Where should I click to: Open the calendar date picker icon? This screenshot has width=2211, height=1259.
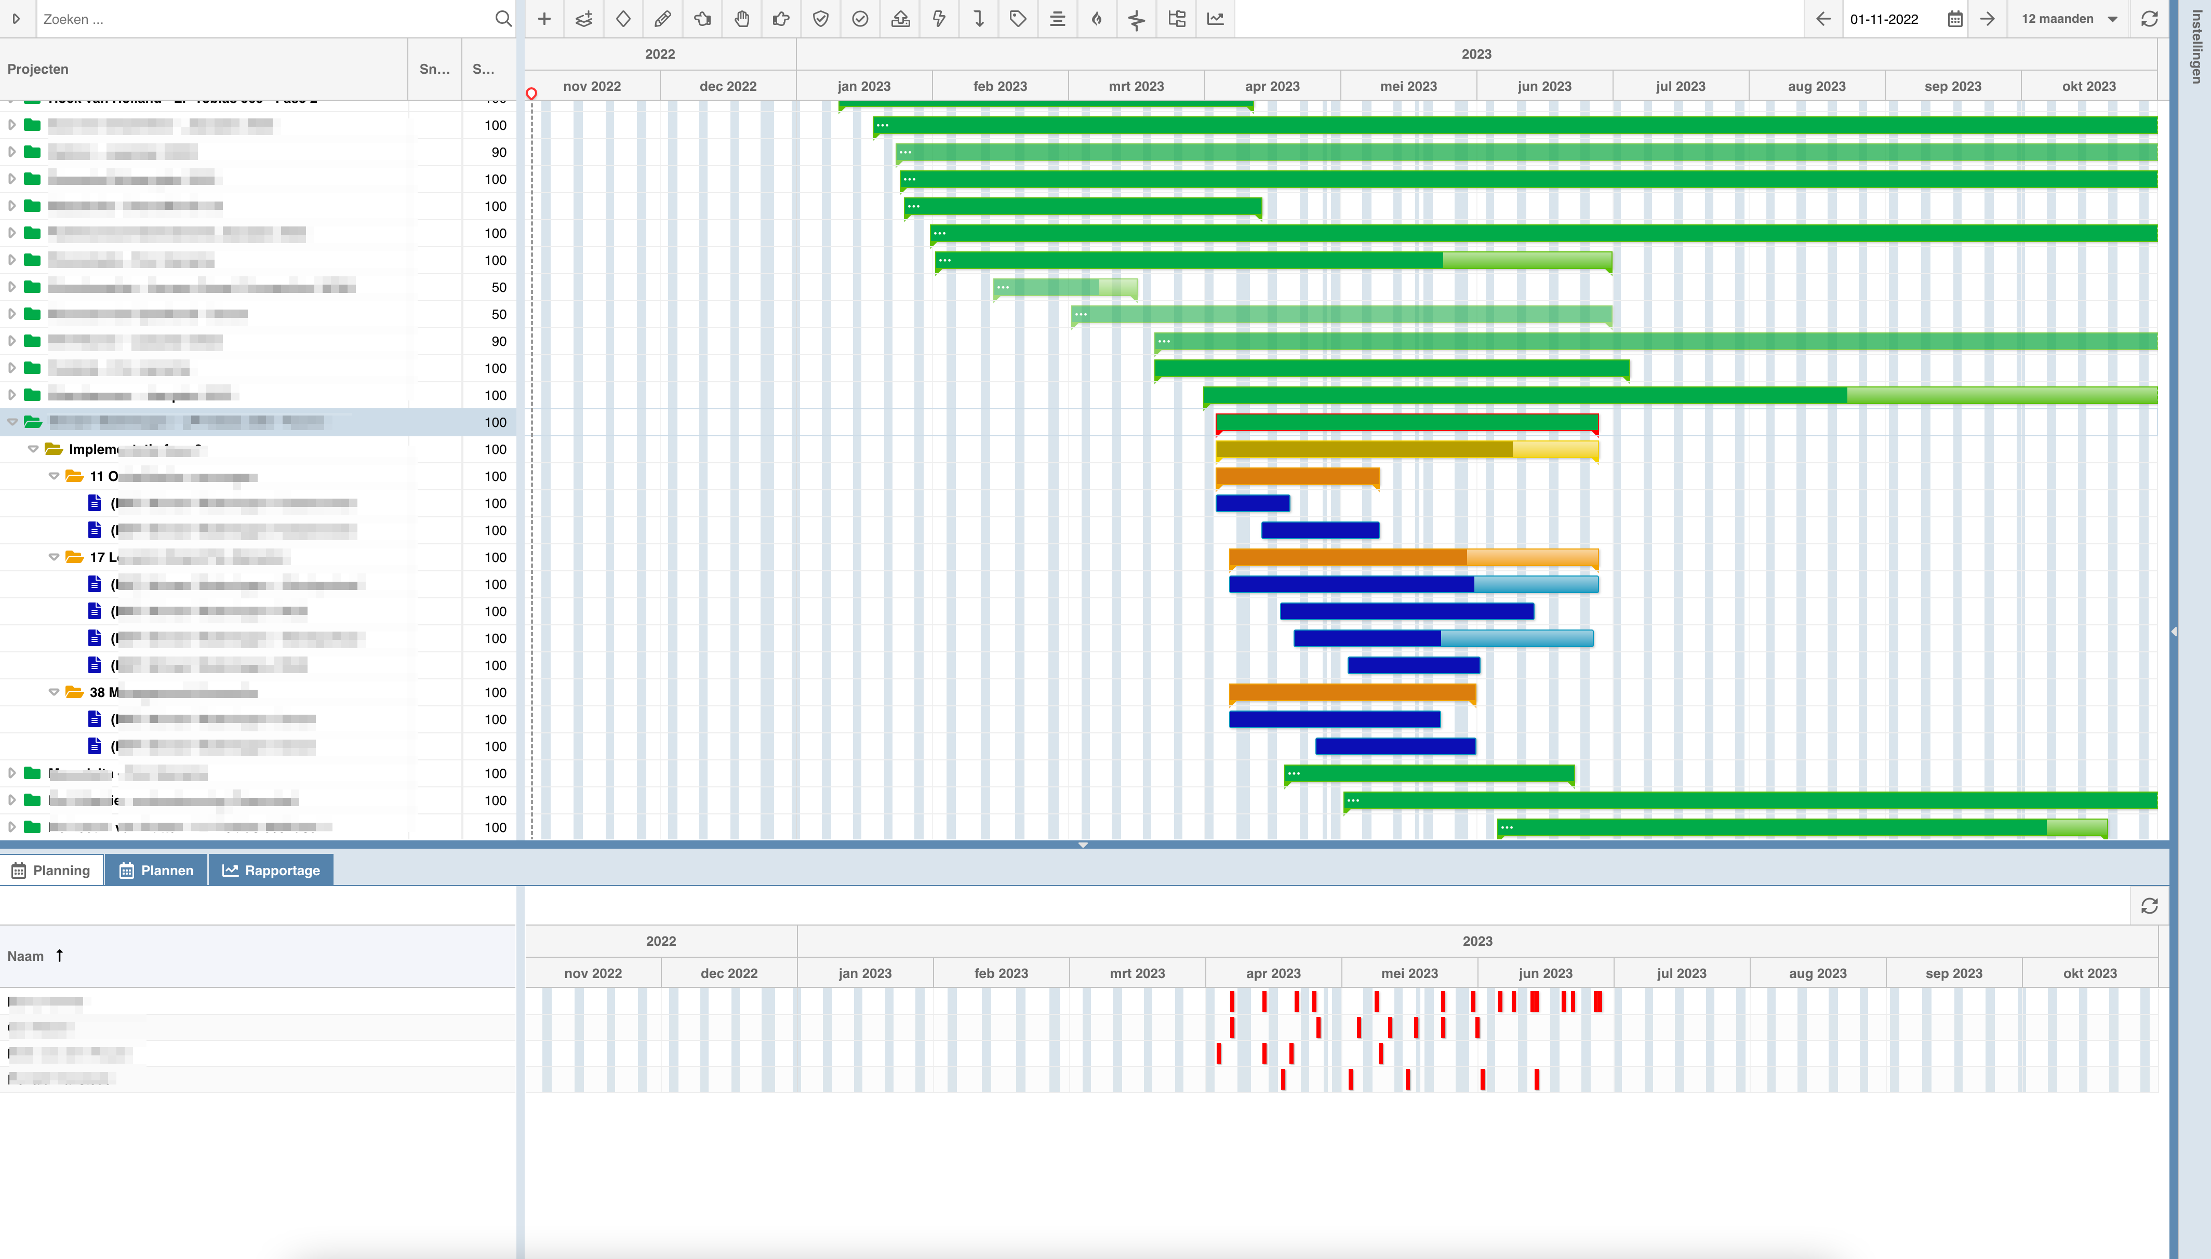[x=1955, y=19]
